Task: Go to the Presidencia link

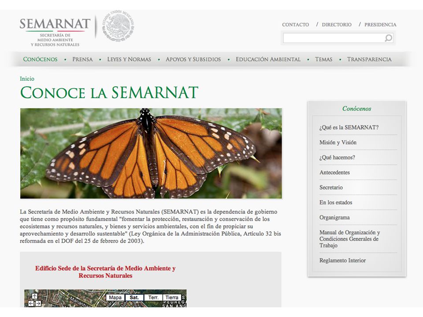Action: coord(380,25)
